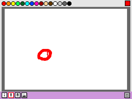Choose the yellow palette color

(13, 4)
